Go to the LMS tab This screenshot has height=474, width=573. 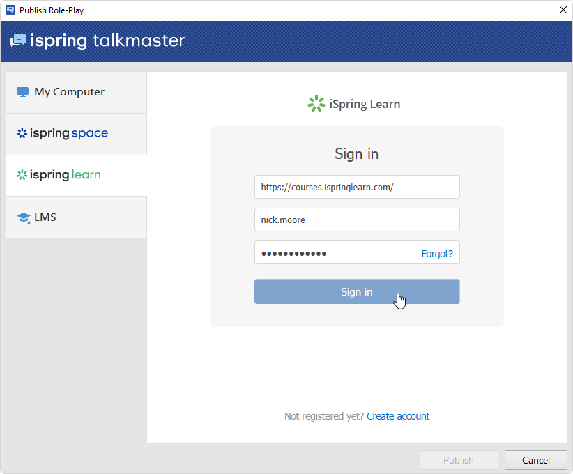pyautogui.click(x=46, y=217)
